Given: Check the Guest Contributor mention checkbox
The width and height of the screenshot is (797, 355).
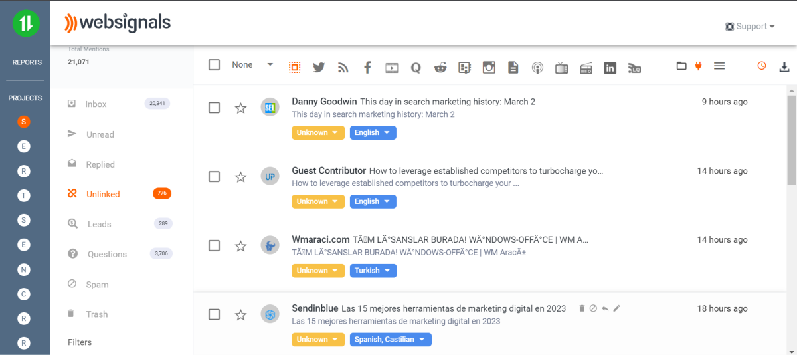Looking at the screenshot, I should [x=214, y=176].
